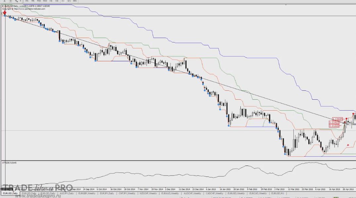Select the A text tool icon
This screenshot has height=198, width=356.
pyautogui.click(x=4, y=1)
